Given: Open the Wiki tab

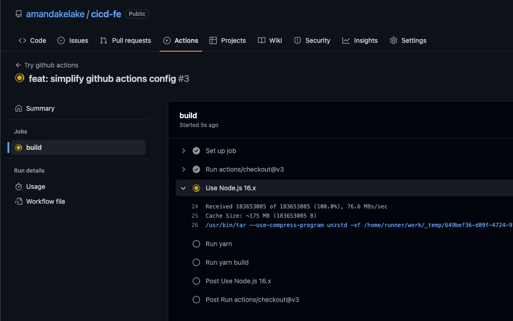Looking at the screenshot, I should 270,40.
